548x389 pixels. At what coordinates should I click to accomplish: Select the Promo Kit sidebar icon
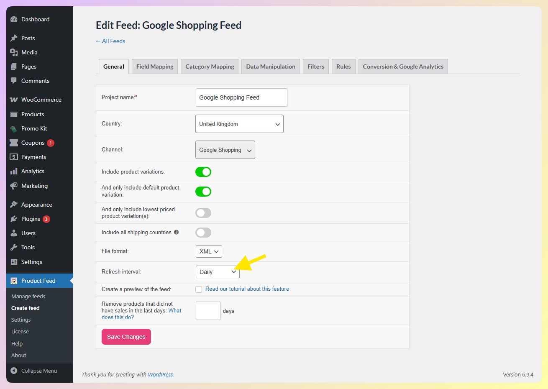click(14, 128)
